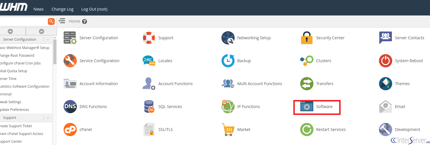
Task: Open Configure cPanel Cron Jobs in sidebar
Action: tap(20, 63)
